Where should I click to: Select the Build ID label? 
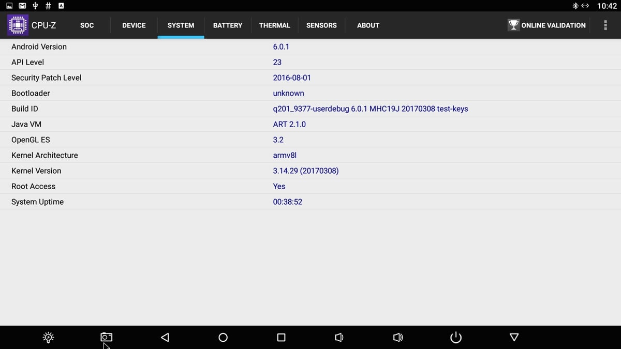[x=25, y=109]
